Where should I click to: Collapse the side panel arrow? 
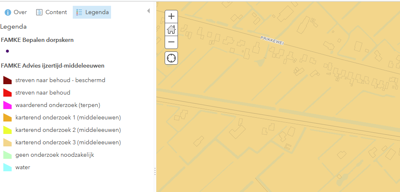coord(148,11)
